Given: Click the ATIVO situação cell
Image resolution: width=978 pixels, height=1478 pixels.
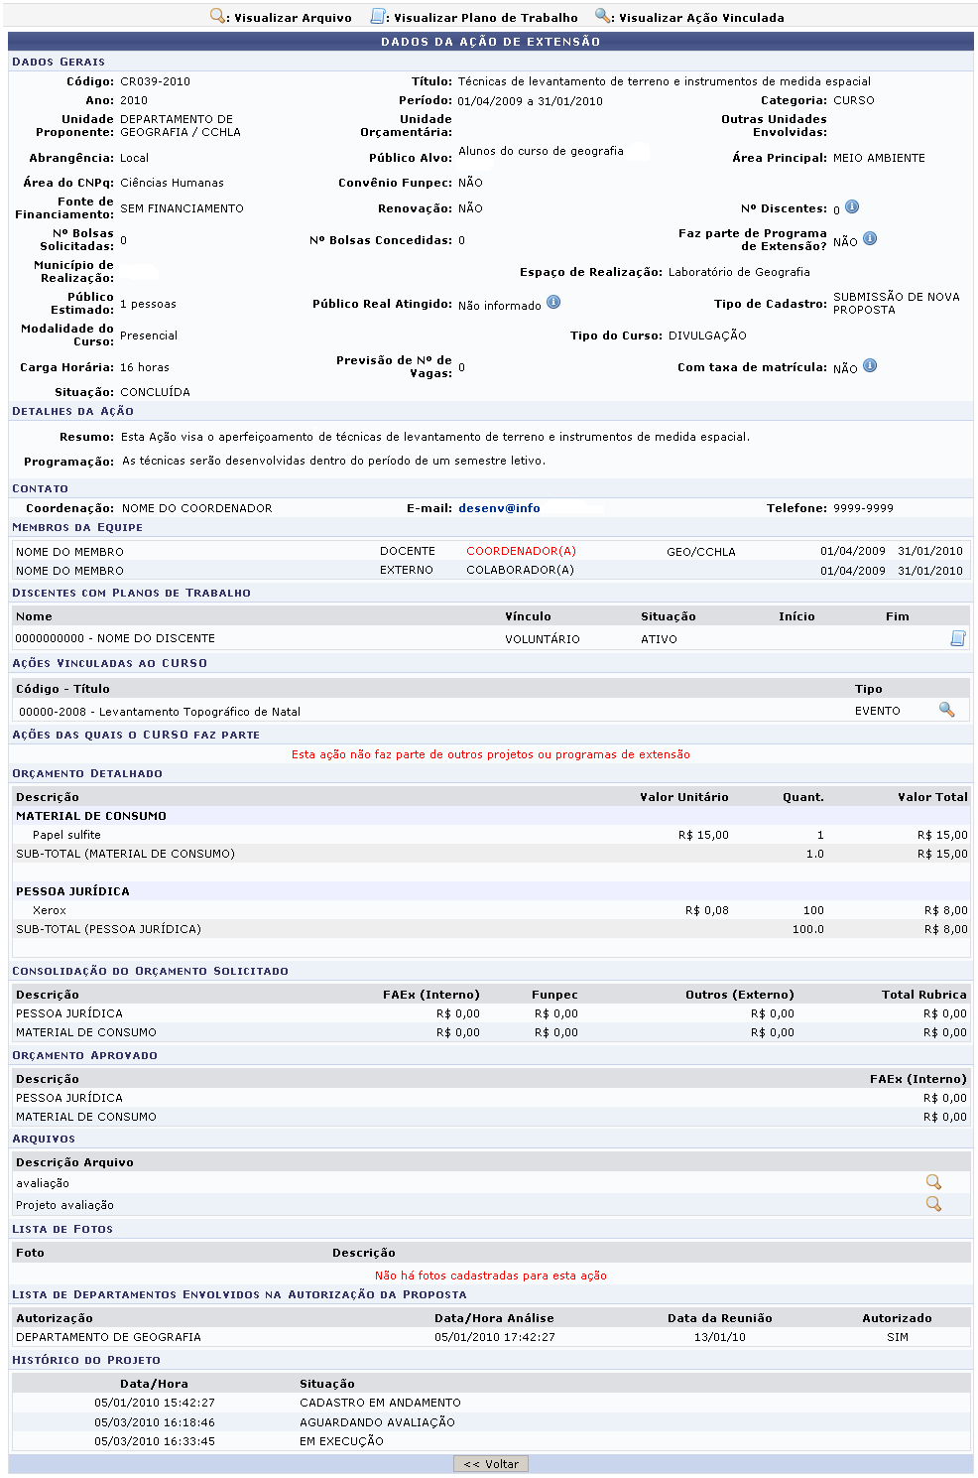Looking at the screenshot, I should (x=659, y=639).
